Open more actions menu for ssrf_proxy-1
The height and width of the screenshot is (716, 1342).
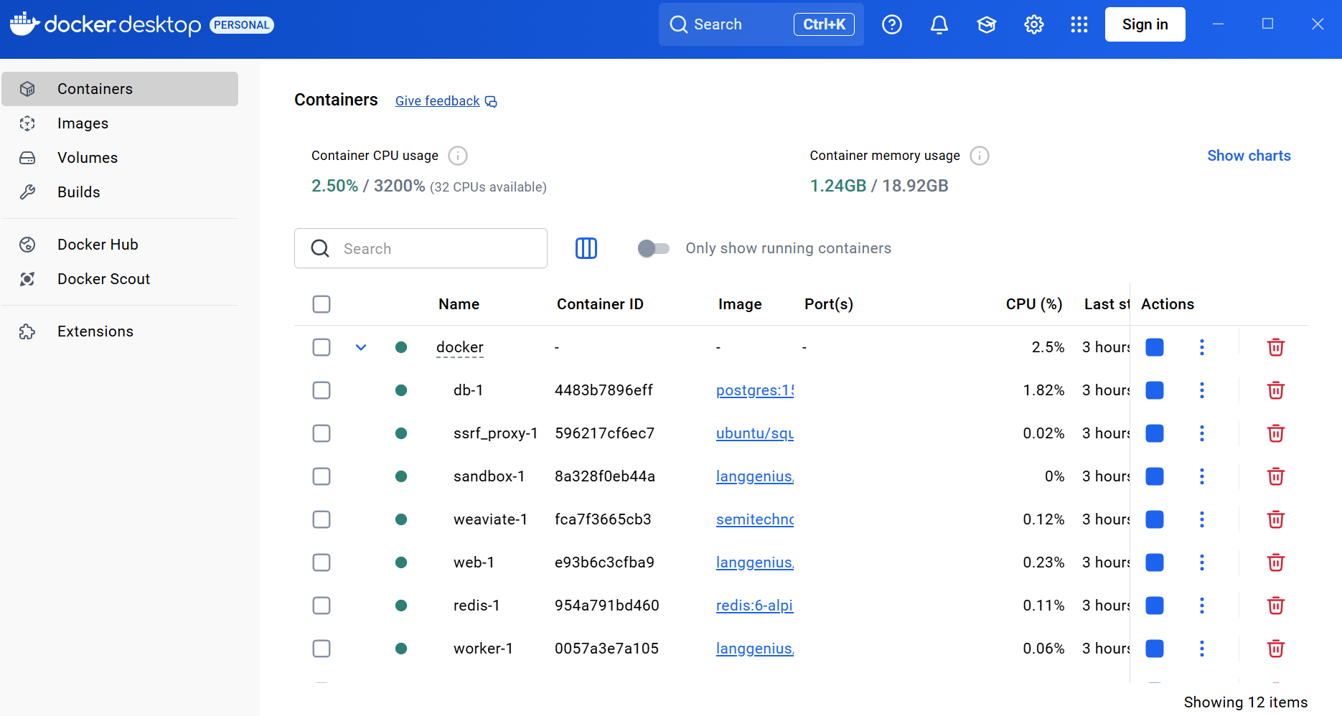point(1202,433)
